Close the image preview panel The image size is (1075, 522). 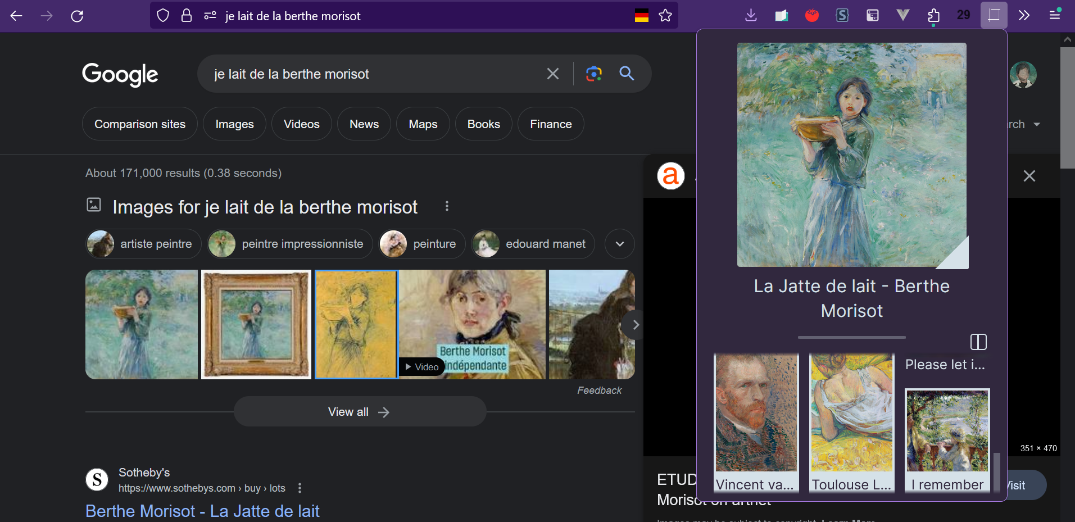[x=1029, y=176]
